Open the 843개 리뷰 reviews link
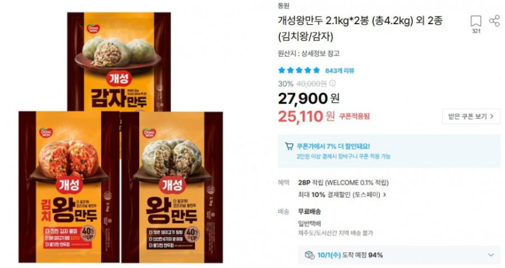The image size is (505, 268). click(339, 71)
